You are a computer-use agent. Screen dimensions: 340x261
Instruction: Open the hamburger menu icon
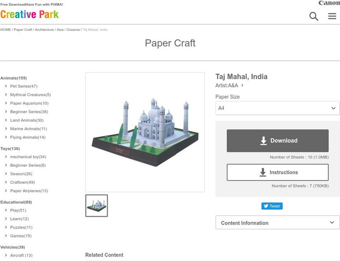click(x=332, y=16)
